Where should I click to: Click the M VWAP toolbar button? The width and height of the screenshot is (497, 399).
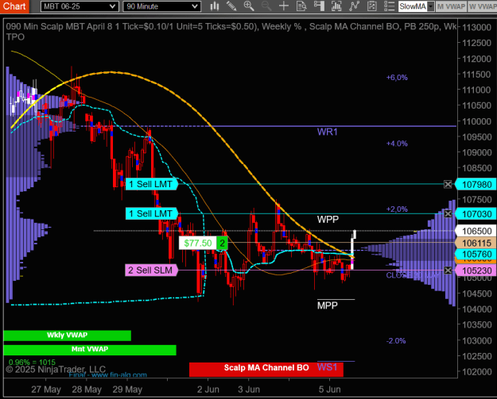click(451, 6)
